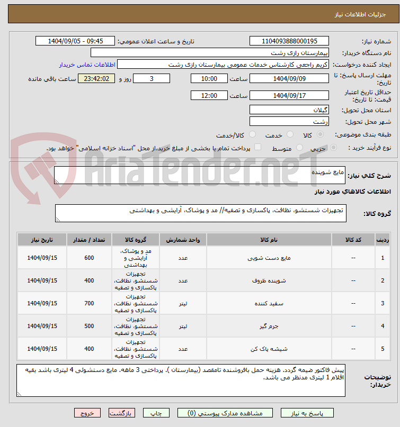Screen dimensions: 400x427
Task: Click the price validity date 1404/09/17 field
Action: [289, 96]
